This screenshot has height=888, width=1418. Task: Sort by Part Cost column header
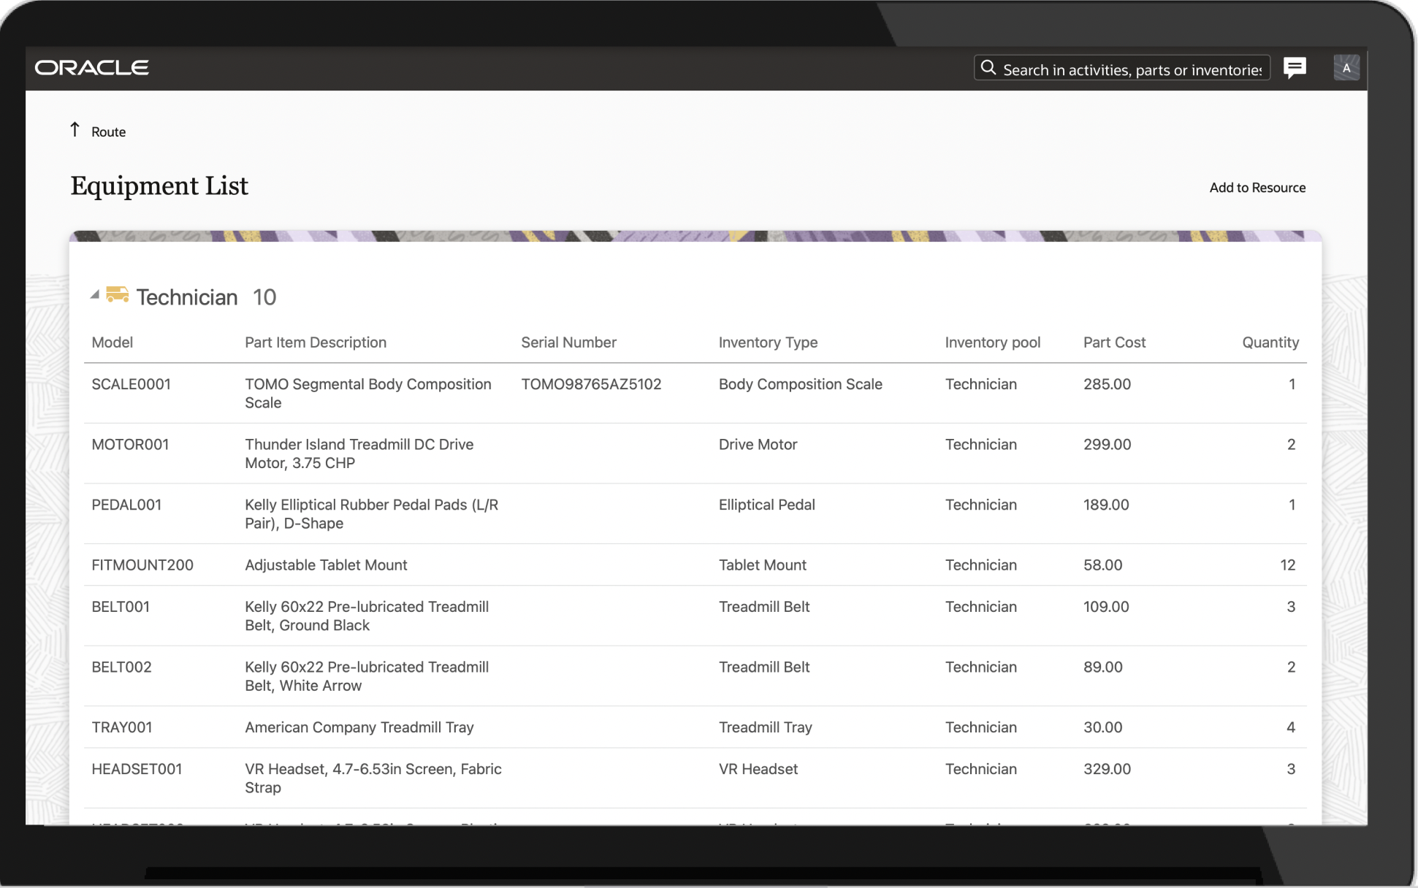coord(1113,342)
